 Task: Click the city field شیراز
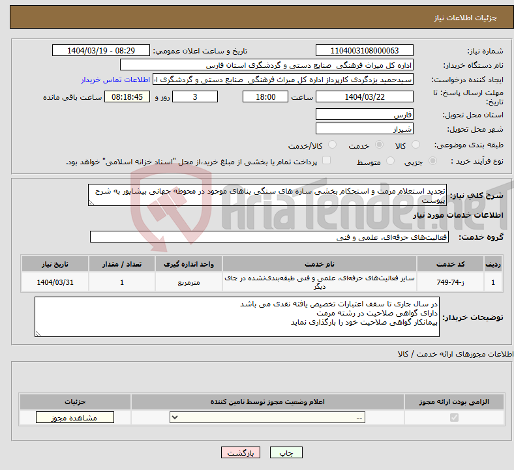click(364, 128)
